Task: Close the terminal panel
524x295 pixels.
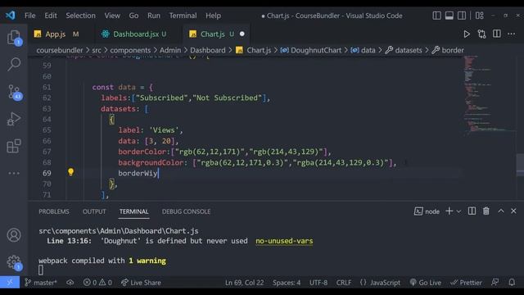Action: pos(513,211)
